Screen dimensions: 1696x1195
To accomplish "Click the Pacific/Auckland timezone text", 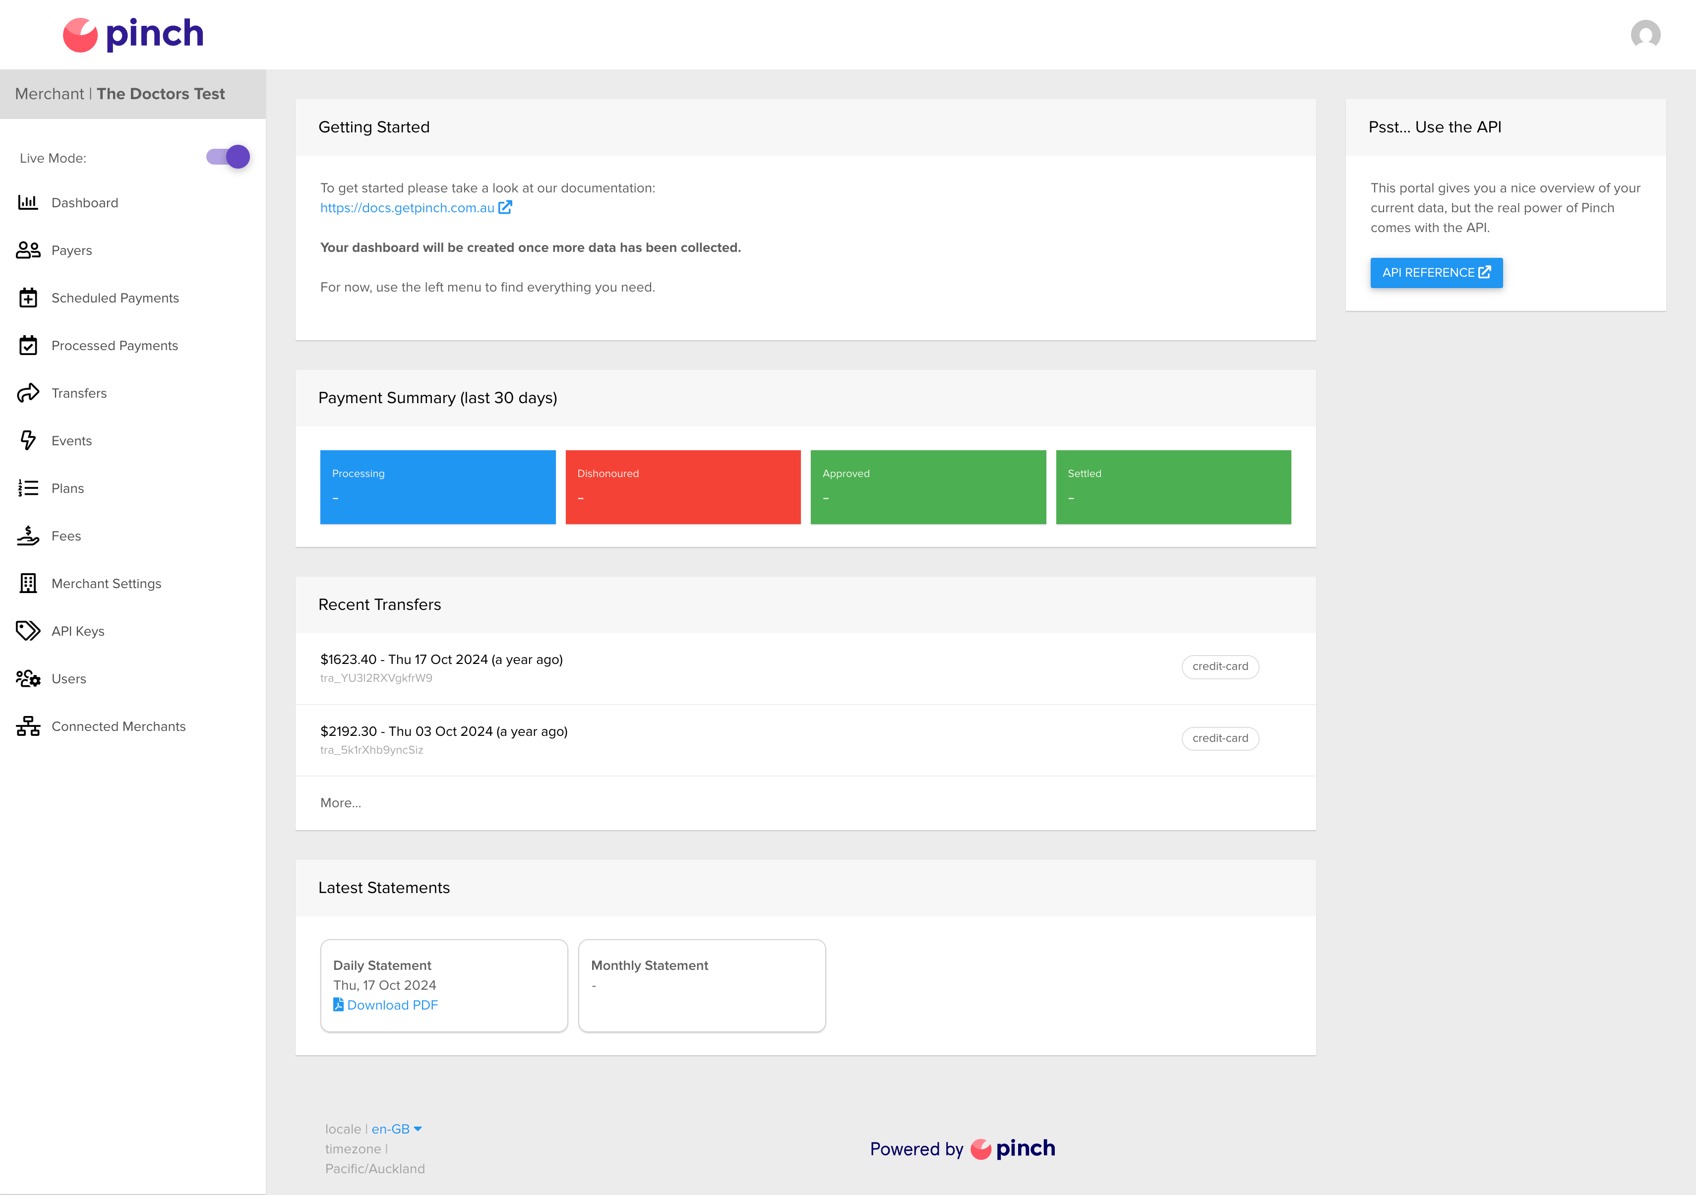I will coord(374,1168).
